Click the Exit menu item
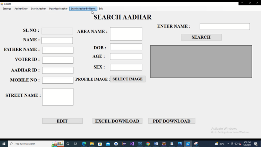This screenshot has height=147, width=261. pyautogui.click(x=101, y=9)
